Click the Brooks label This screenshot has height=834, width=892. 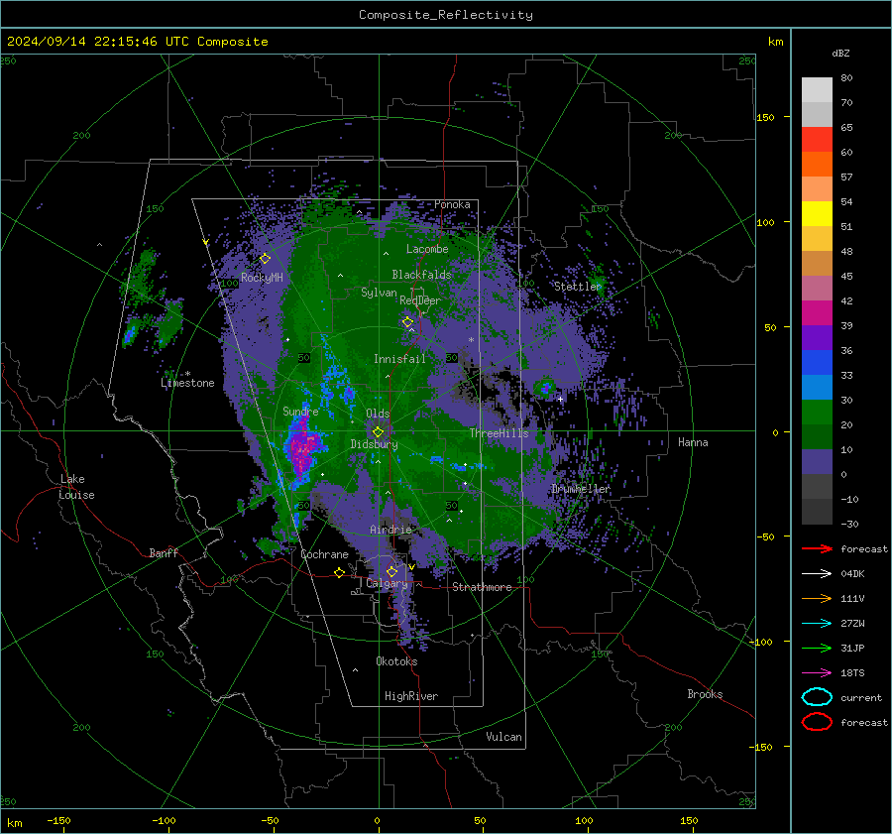coord(705,694)
